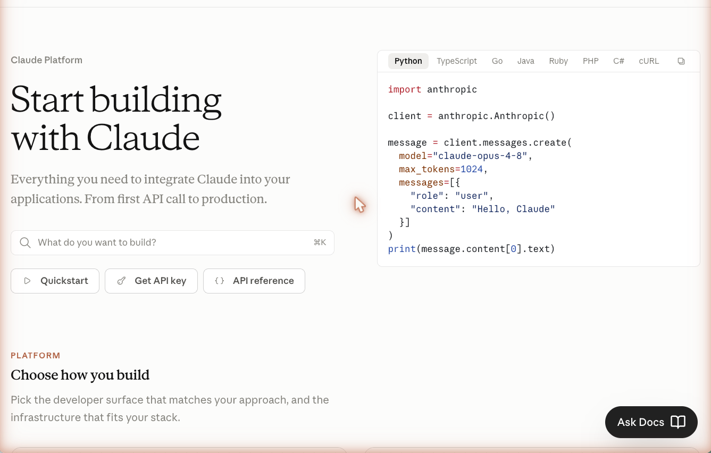Viewport: 711px width, 453px height.
Task: Switch to the Ruby tab
Action: (x=558, y=61)
